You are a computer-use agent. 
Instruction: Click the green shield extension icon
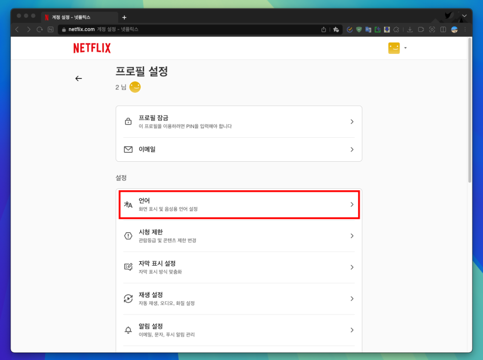tap(359, 29)
